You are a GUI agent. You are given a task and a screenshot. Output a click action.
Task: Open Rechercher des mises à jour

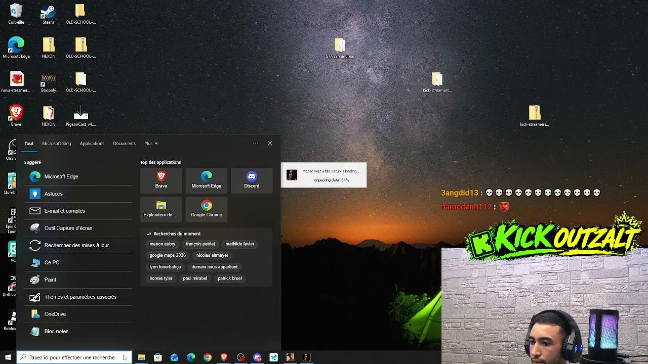(x=78, y=245)
